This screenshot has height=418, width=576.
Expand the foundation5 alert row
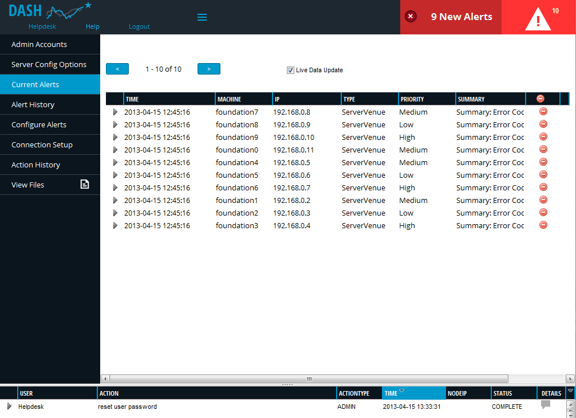(x=115, y=175)
